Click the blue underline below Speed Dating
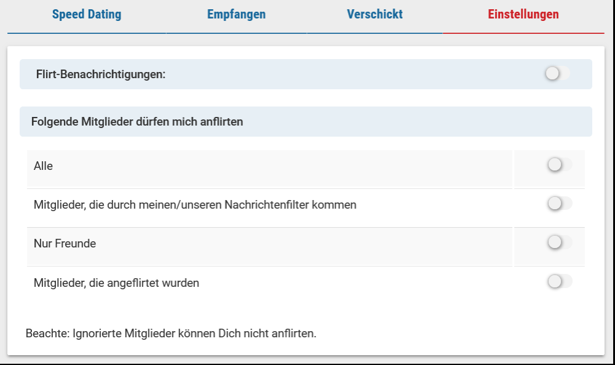Screen dimensions: 615x365 coord(86,33)
